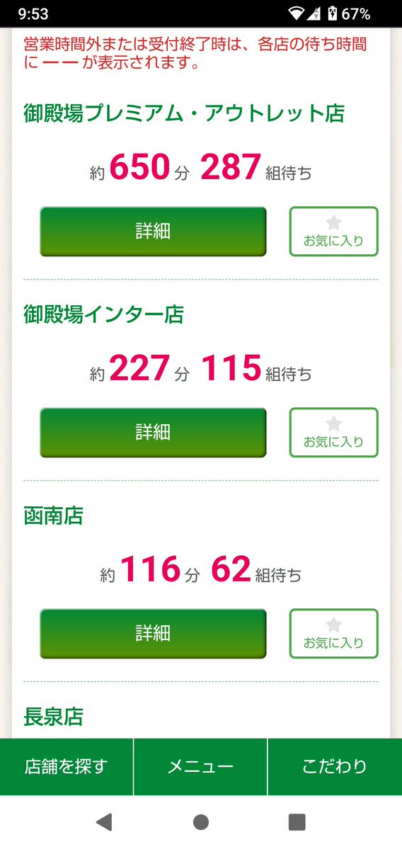The height and width of the screenshot is (849, 402).
Task: Tap the battery status icon
Action: click(x=333, y=14)
